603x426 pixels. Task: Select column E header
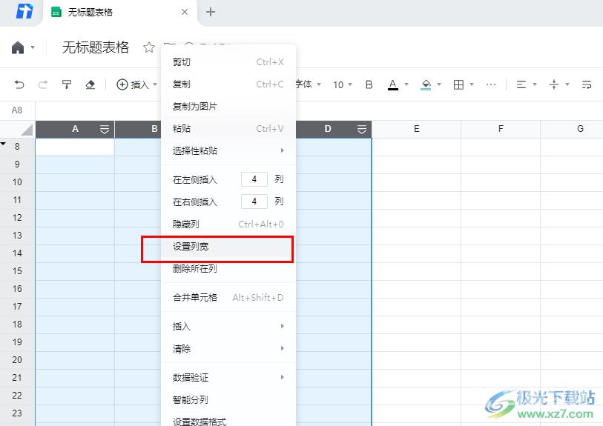[x=417, y=129]
